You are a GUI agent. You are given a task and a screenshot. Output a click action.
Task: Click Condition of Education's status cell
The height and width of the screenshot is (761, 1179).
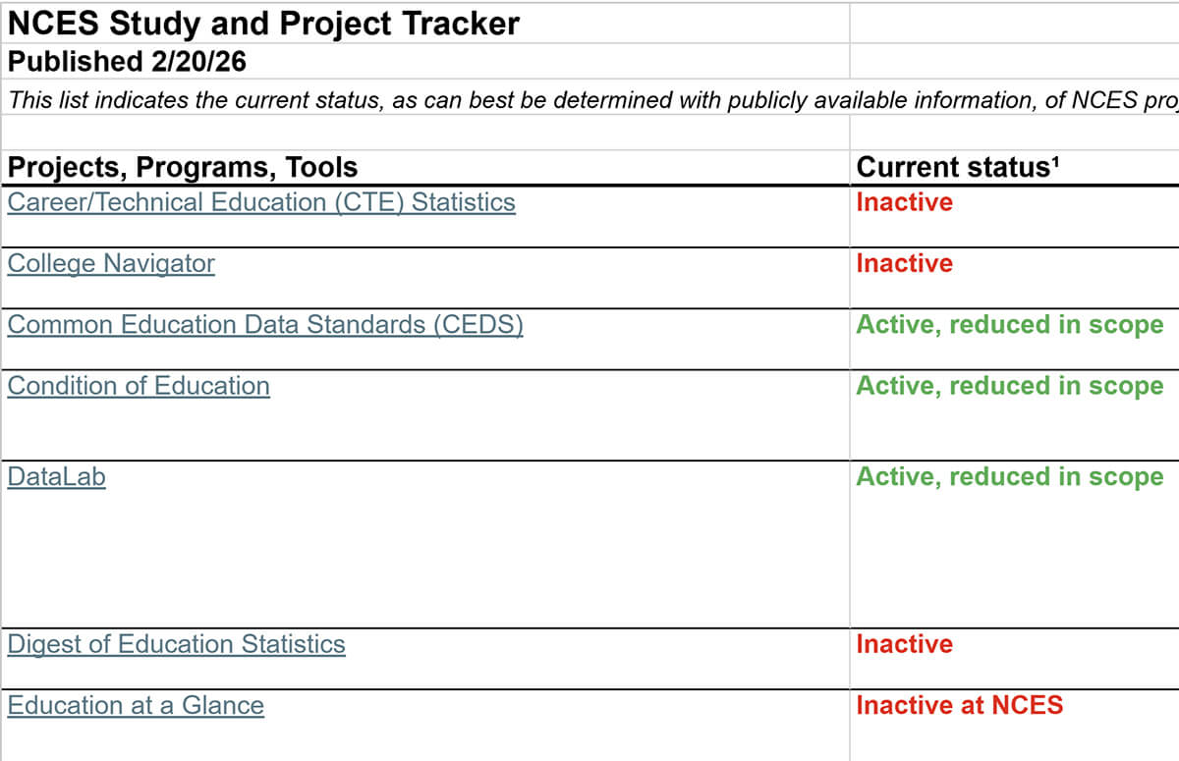point(1009,386)
